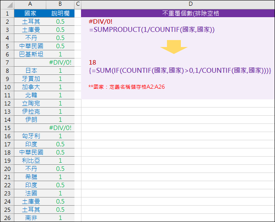Image resolution: width=275 pixels, height=222 pixels.
Task: Click the 0.5 value in row 17
Action: 60,144
